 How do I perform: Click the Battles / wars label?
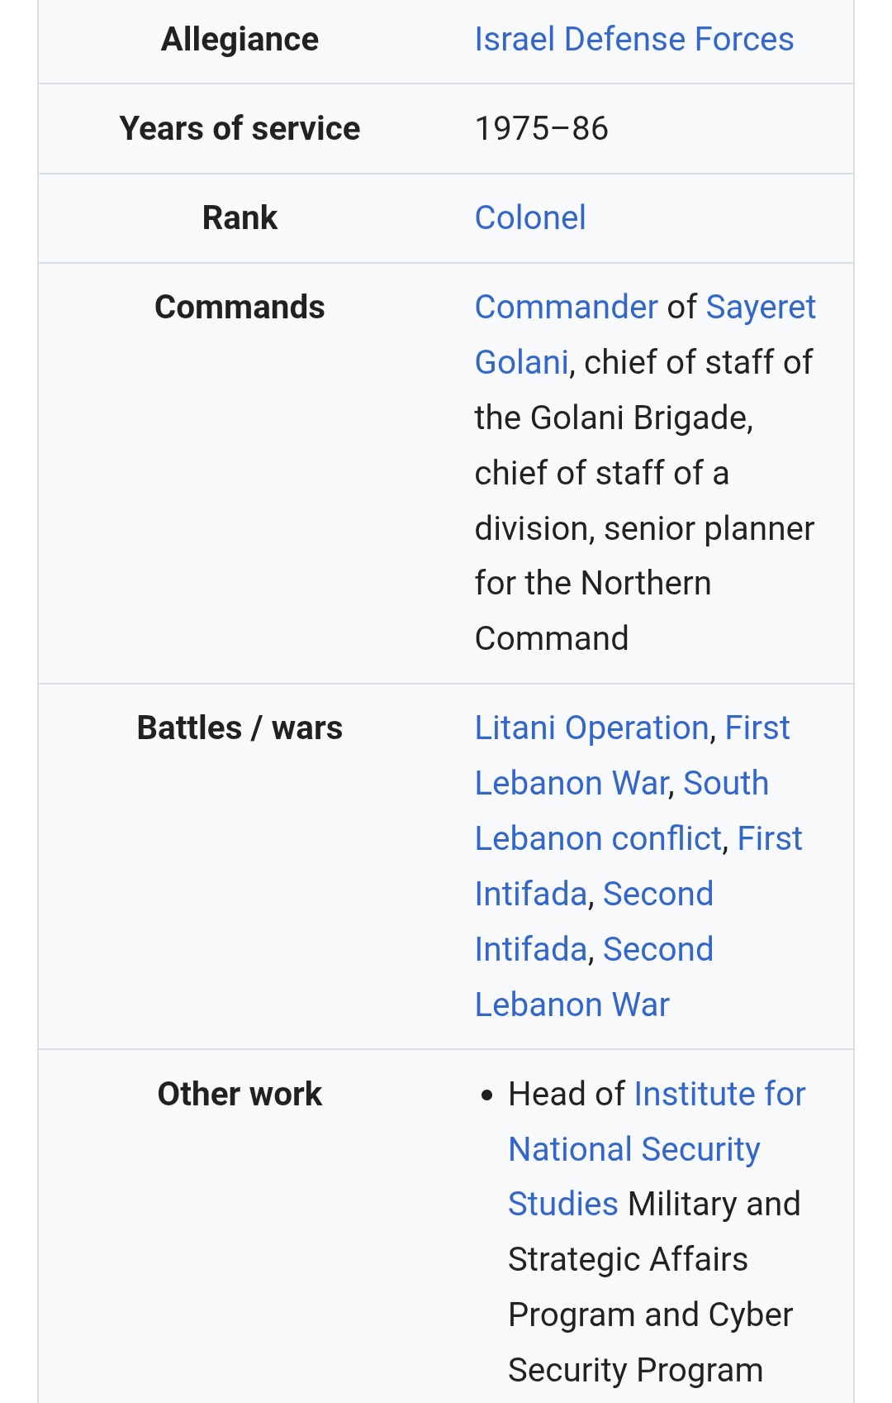tap(240, 728)
